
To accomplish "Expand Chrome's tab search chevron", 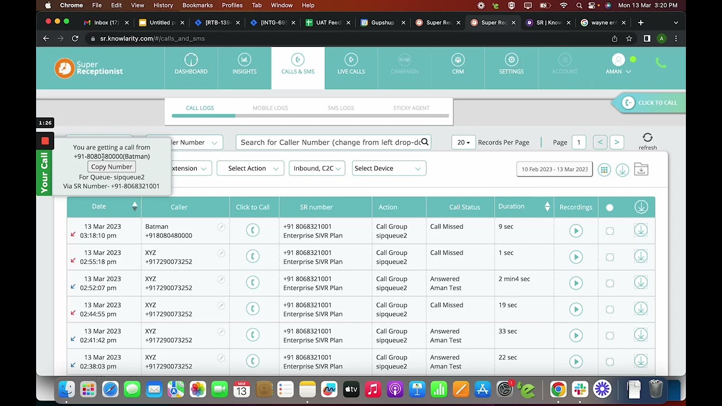I will pyautogui.click(x=676, y=23).
